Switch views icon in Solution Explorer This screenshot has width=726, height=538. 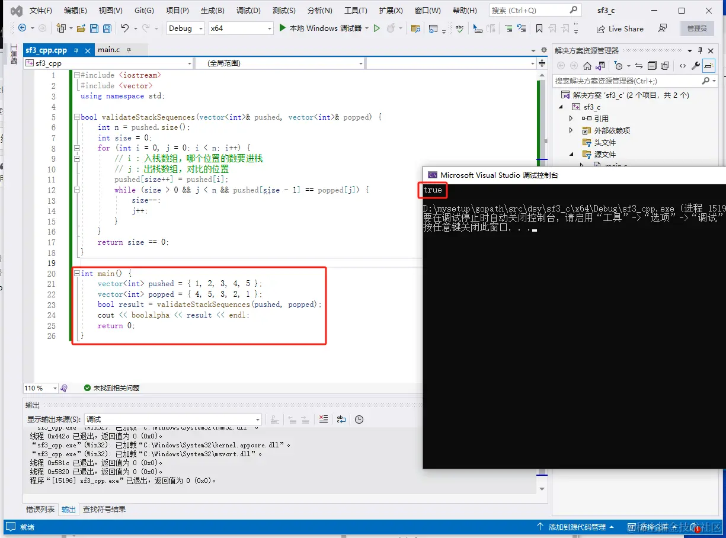tap(600, 66)
